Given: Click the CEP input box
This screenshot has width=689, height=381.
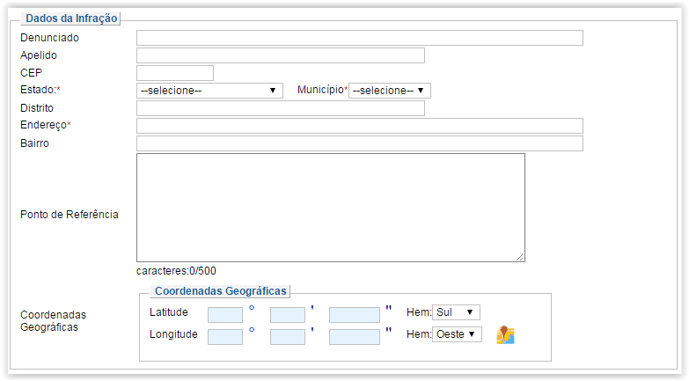Looking at the screenshot, I should pos(175,73).
